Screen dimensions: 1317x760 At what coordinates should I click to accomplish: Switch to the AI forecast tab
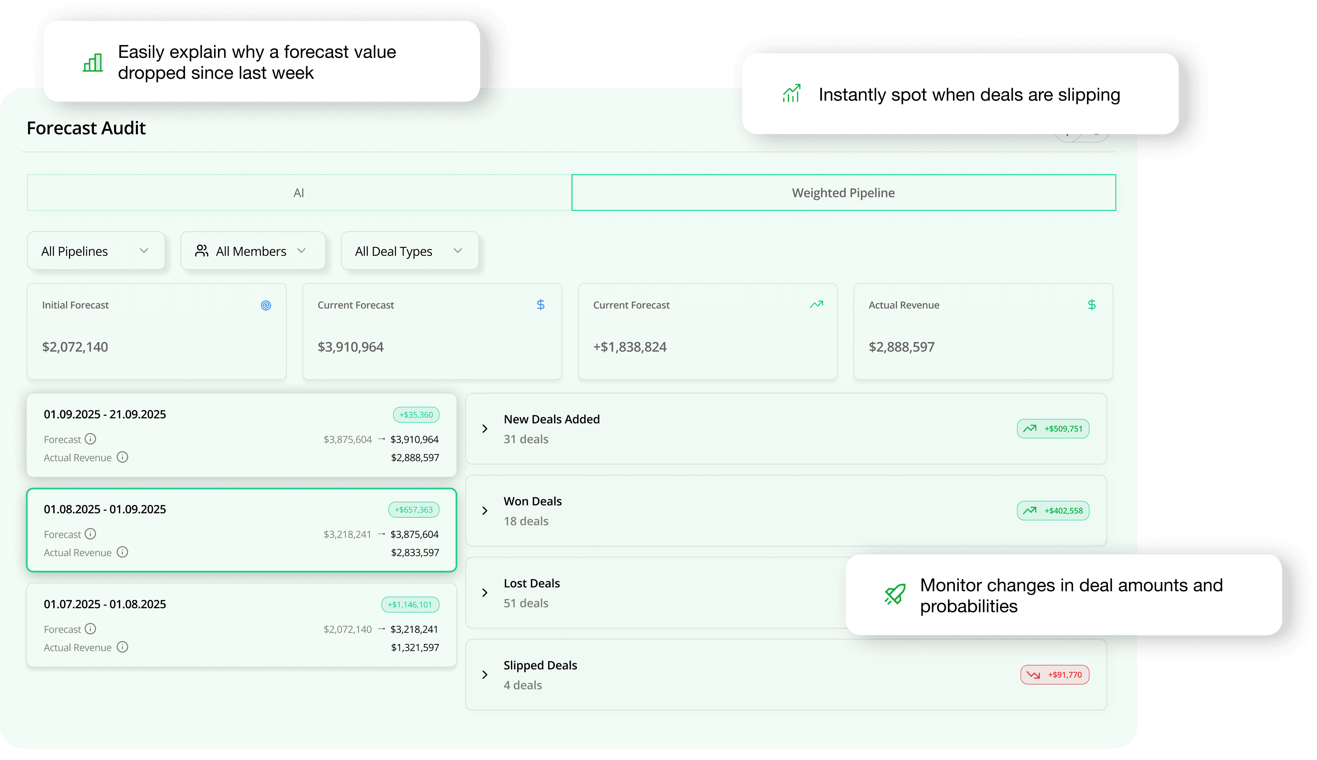(x=299, y=192)
